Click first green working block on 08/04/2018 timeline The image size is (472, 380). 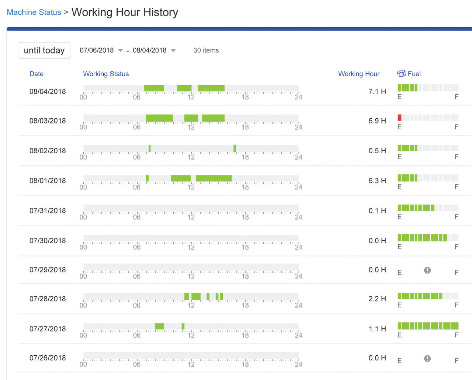pyautogui.click(x=154, y=88)
